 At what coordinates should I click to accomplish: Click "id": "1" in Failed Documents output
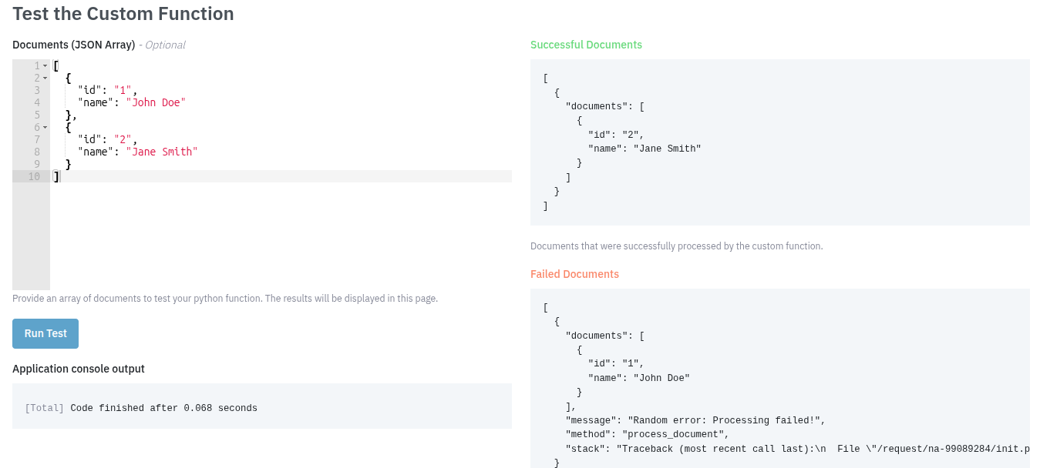click(x=616, y=363)
